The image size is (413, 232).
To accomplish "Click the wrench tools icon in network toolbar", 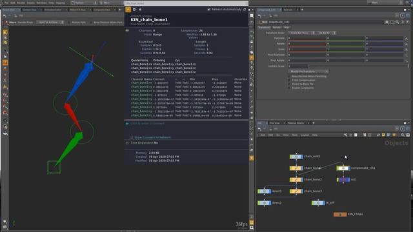I will click(x=345, y=135).
